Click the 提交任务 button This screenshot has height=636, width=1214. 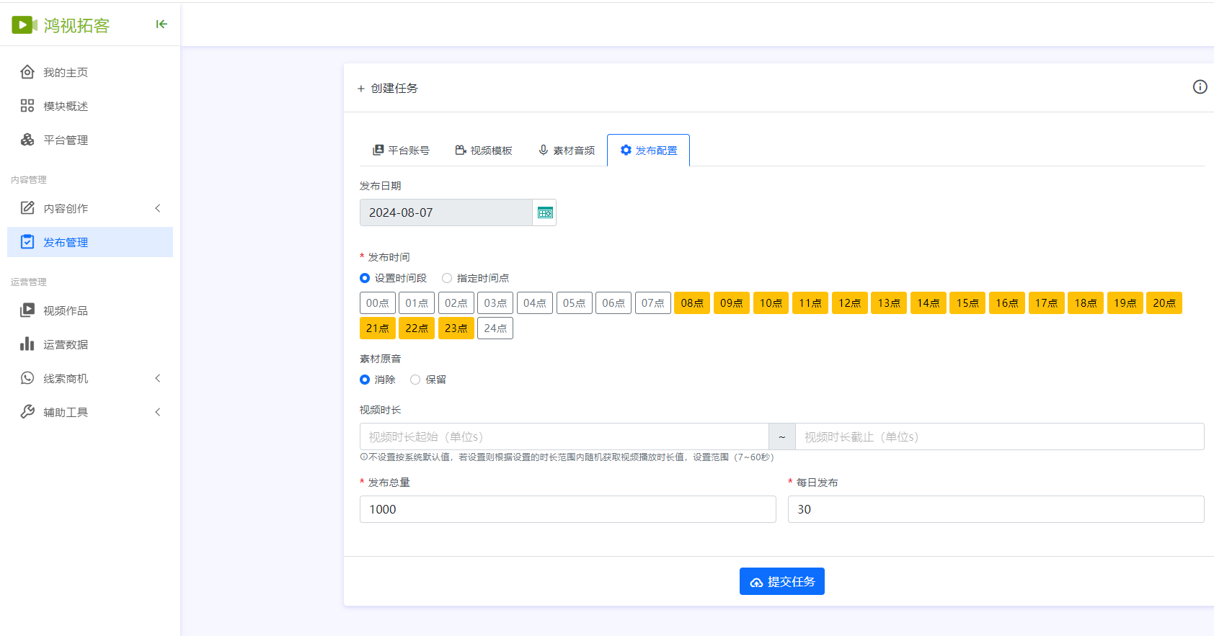[782, 581]
